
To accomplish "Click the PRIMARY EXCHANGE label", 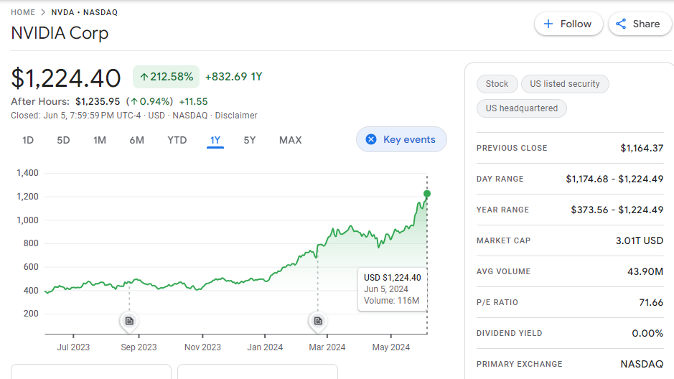I will [x=519, y=364].
